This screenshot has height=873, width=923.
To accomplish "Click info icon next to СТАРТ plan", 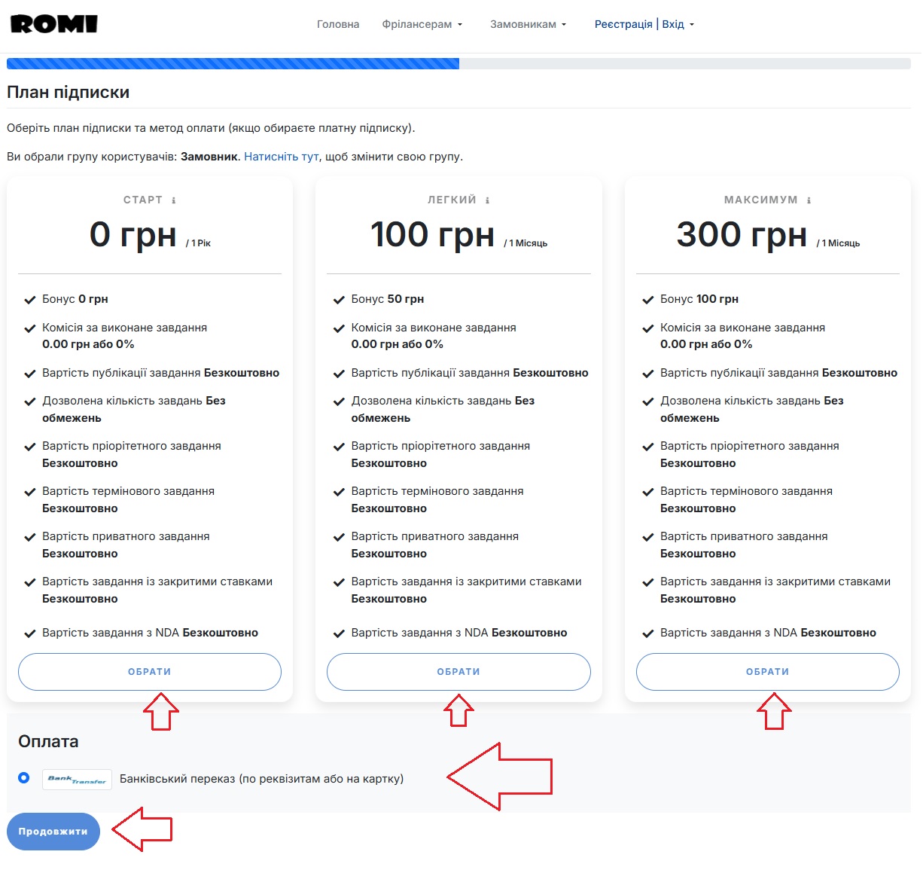I will click(x=174, y=200).
